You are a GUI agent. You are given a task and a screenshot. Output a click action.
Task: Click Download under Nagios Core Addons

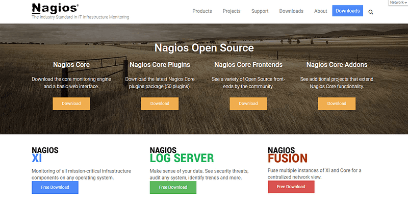coord(337,104)
